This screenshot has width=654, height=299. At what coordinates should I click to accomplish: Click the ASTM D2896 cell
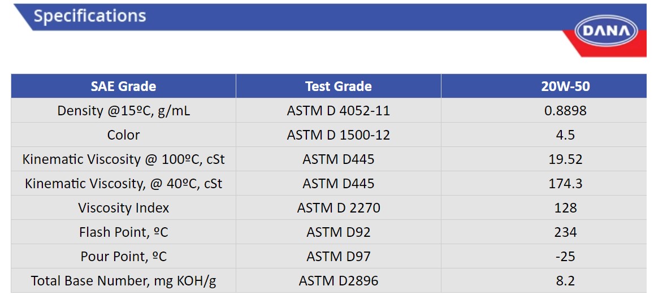coord(338,281)
